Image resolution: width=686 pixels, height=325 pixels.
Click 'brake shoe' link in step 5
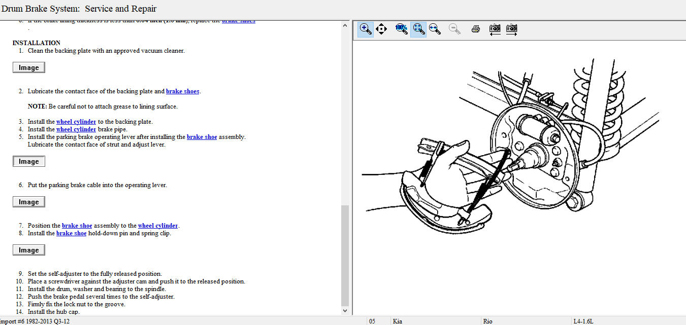pos(202,137)
